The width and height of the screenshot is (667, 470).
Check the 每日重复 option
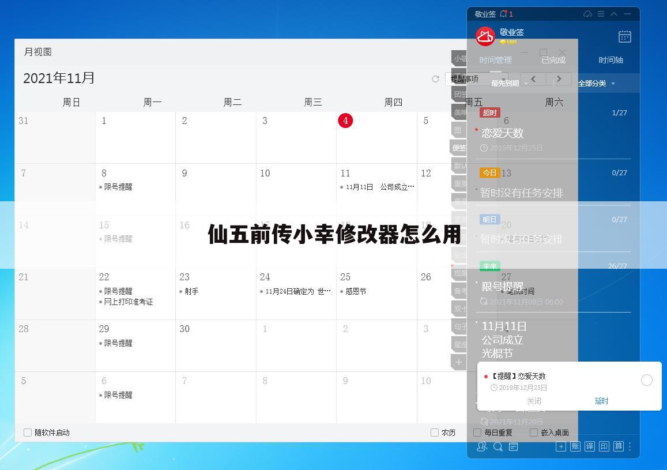(477, 433)
